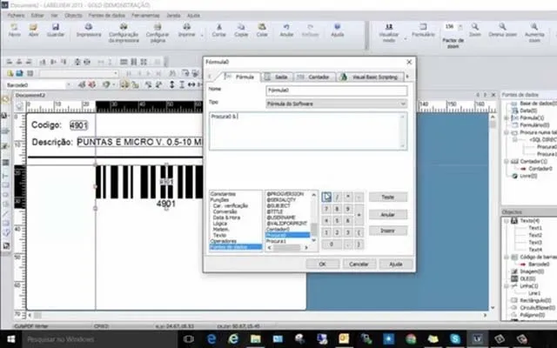Click the Ajuda button in dialog
Screen dimensions: 557x348
(395, 264)
